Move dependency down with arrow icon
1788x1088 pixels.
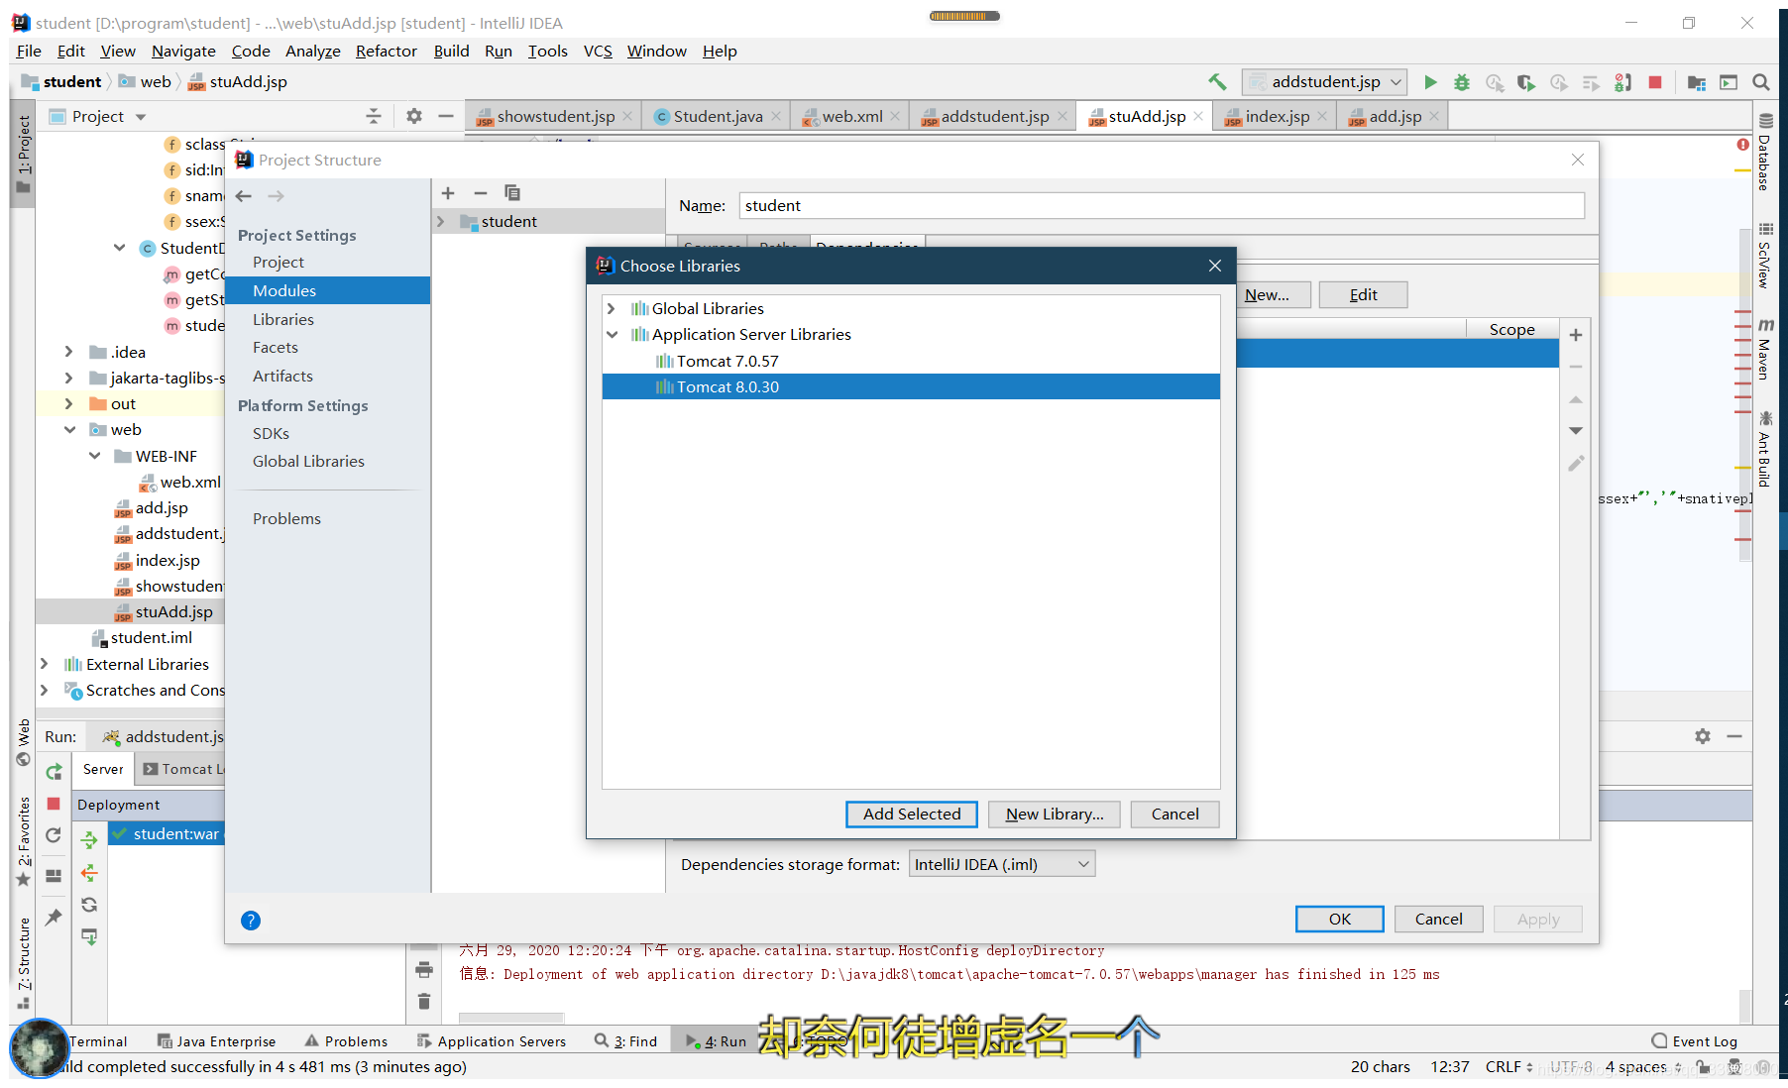1576,431
